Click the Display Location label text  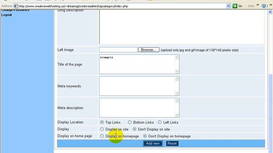(70, 122)
